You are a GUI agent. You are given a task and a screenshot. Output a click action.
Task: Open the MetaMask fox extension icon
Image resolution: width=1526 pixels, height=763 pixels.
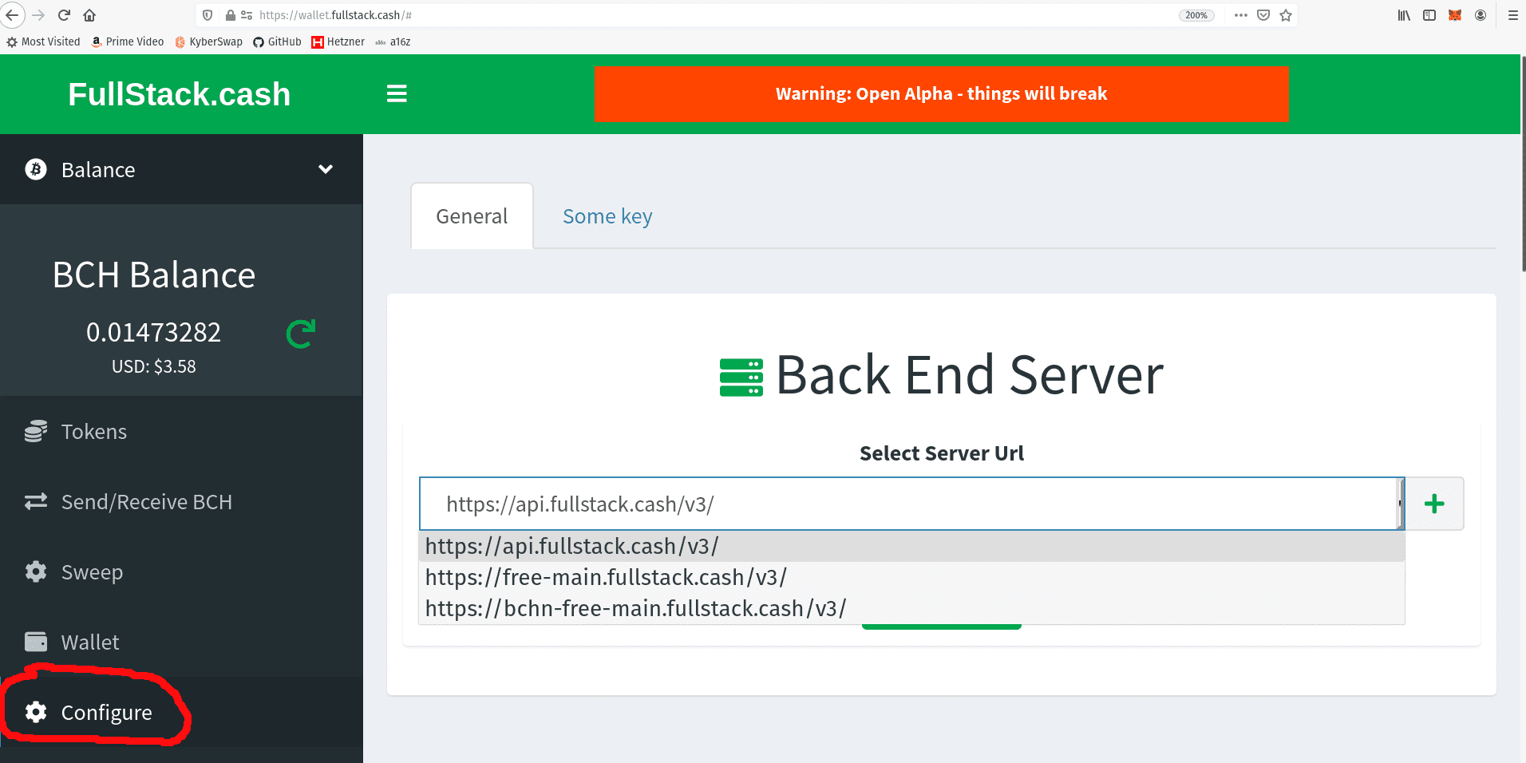(1455, 15)
